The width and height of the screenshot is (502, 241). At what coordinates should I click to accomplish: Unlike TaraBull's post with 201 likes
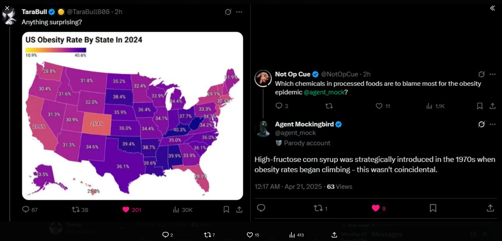click(x=126, y=210)
